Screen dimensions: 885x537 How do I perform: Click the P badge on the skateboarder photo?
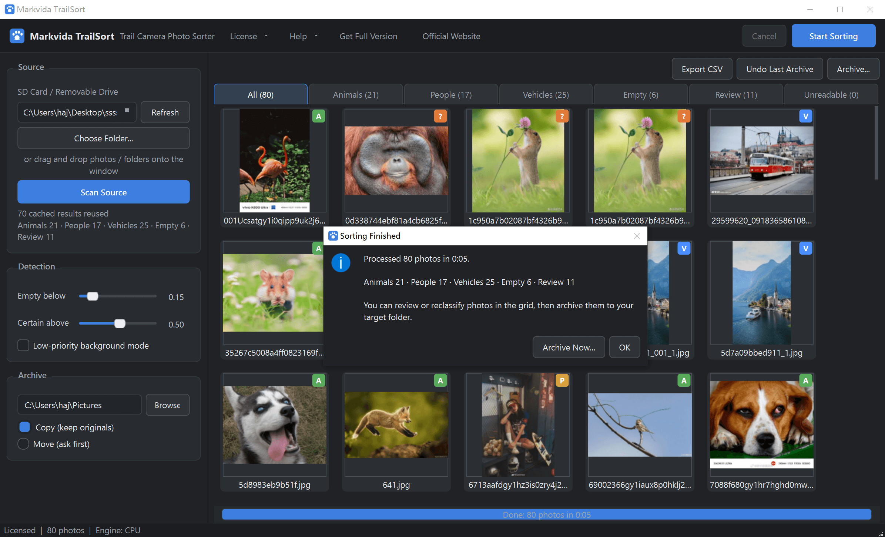click(562, 380)
